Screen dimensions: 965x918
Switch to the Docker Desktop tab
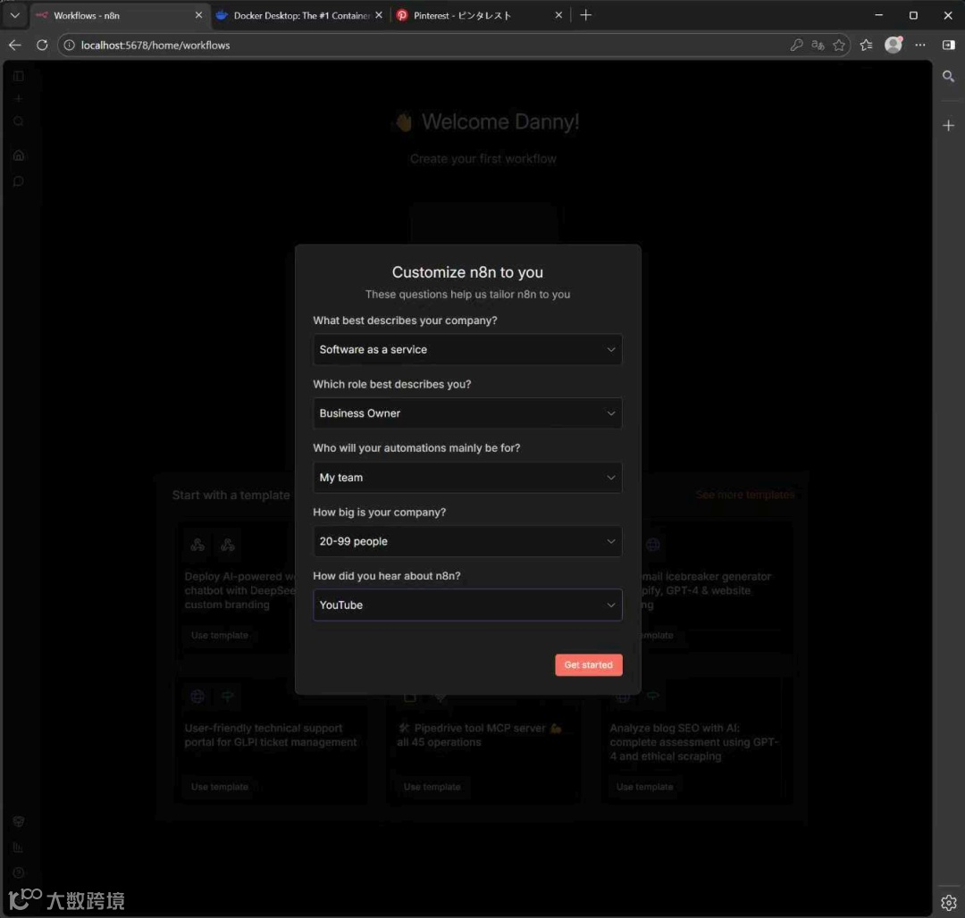pos(298,15)
